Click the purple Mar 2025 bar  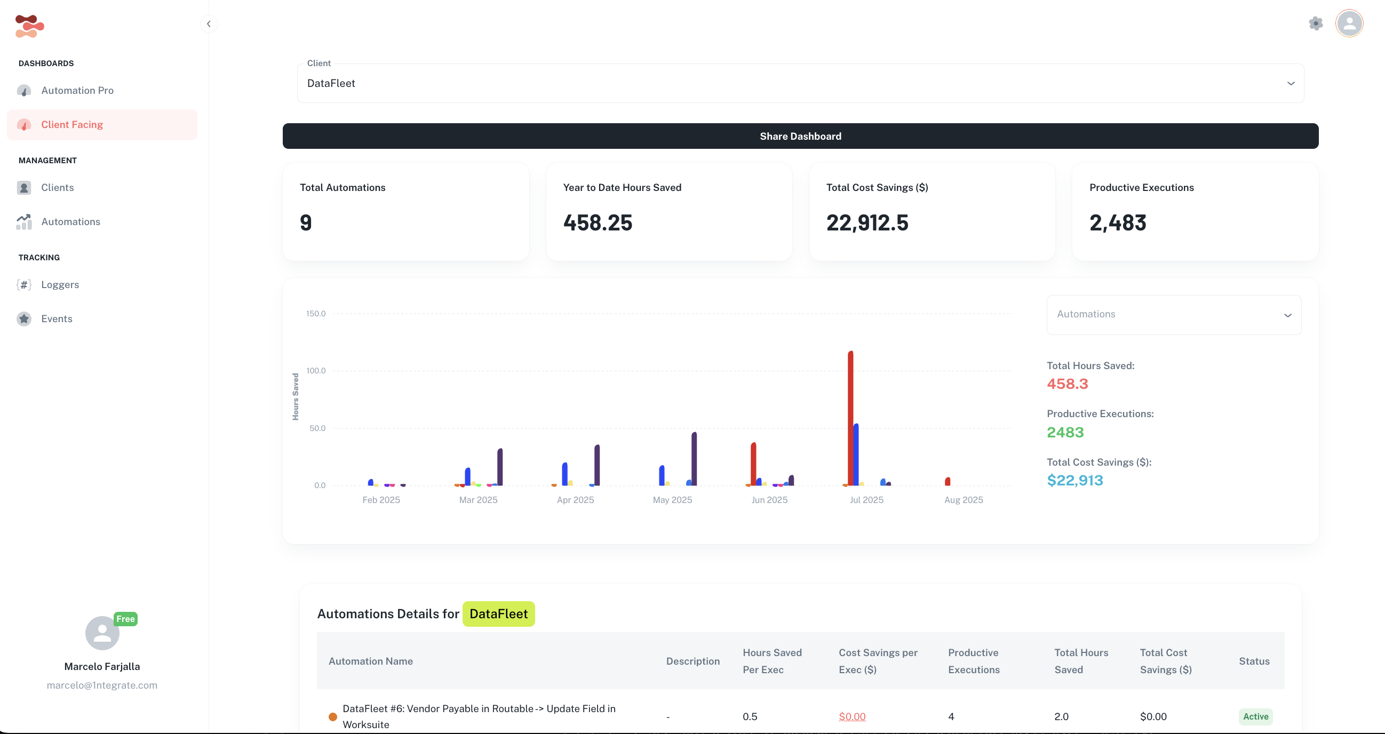(x=499, y=467)
